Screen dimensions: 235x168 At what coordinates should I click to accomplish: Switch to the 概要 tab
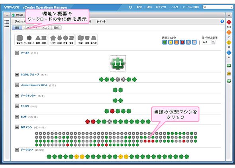17,28
